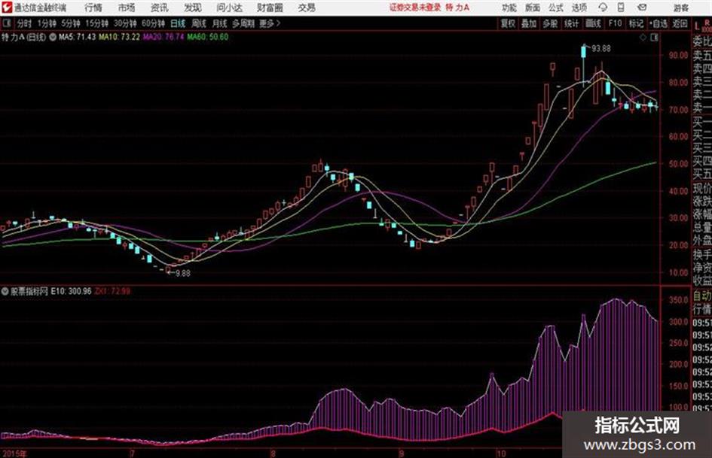
Task: Click the MA20: 76.74 value label
Action: [x=163, y=37]
